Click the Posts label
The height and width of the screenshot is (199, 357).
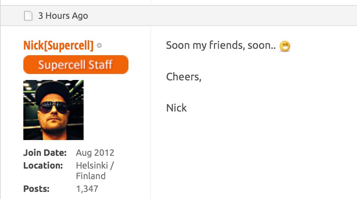[36, 188]
